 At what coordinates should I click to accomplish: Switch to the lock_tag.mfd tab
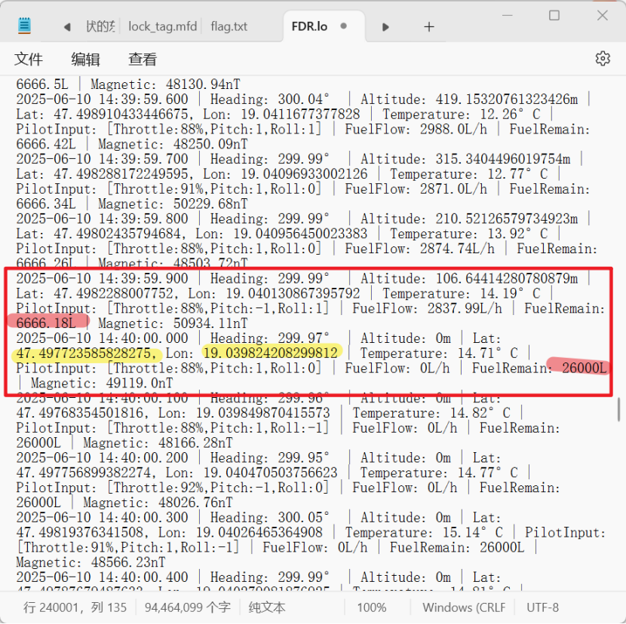pyautogui.click(x=162, y=26)
